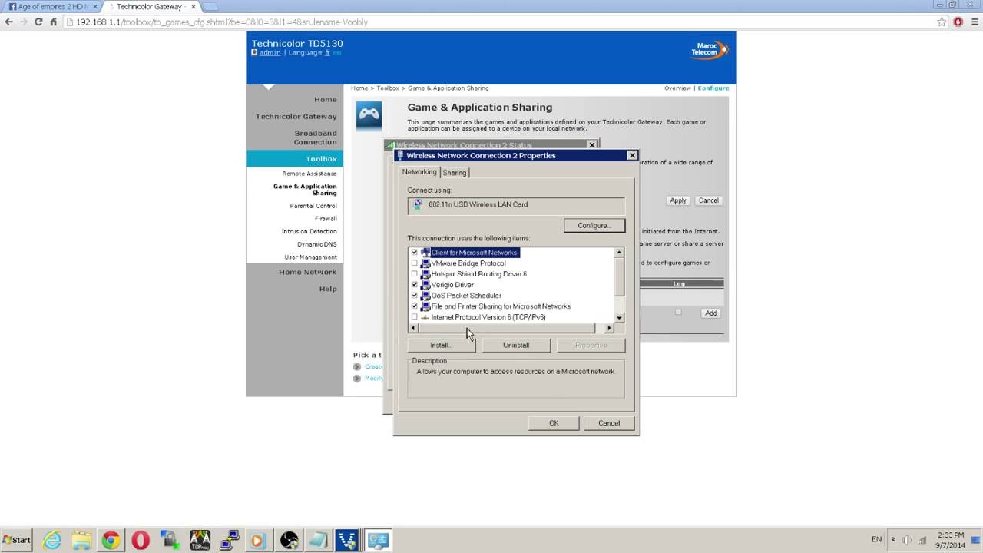Click the admin user link

click(x=270, y=52)
